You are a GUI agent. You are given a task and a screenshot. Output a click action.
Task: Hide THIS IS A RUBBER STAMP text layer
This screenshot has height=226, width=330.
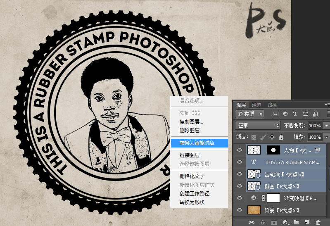[x=240, y=162]
